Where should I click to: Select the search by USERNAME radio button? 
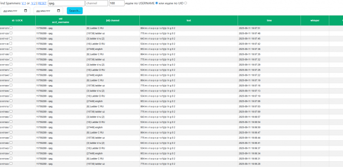click(157, 3)
